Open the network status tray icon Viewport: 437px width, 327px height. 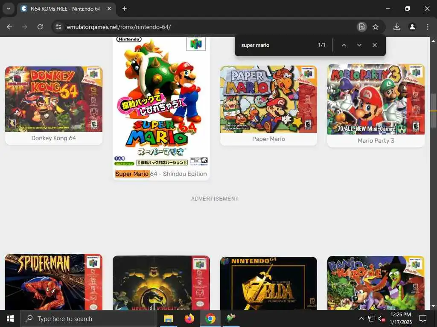[372, 318]
